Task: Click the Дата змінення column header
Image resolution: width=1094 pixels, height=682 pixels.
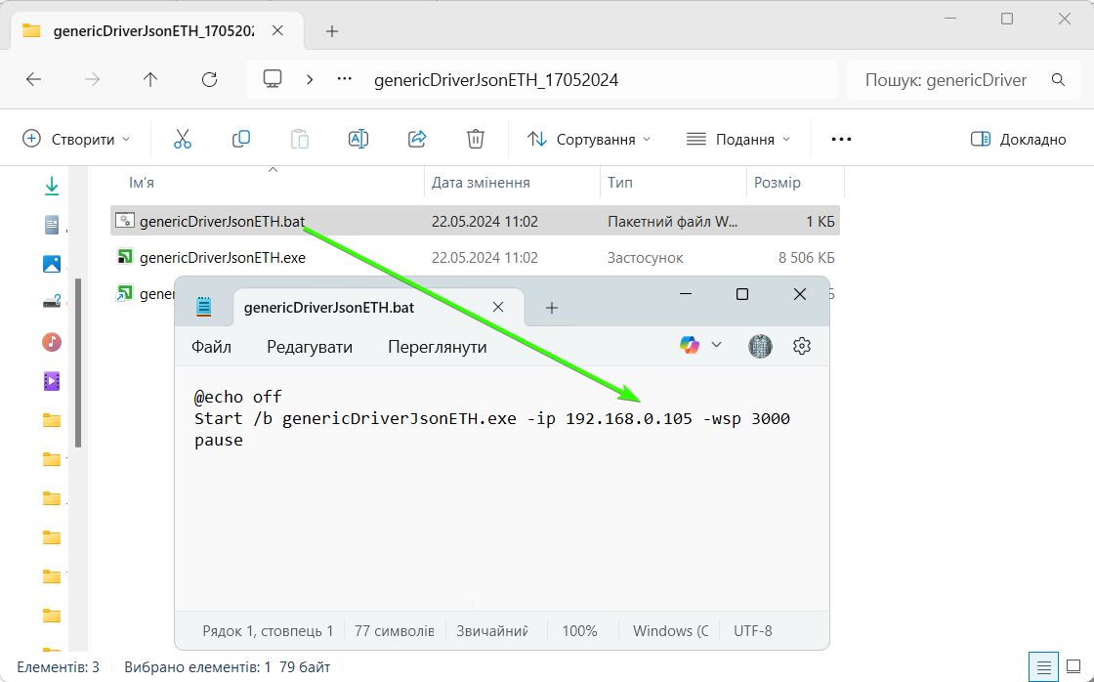Action: [x=482, y=183]
